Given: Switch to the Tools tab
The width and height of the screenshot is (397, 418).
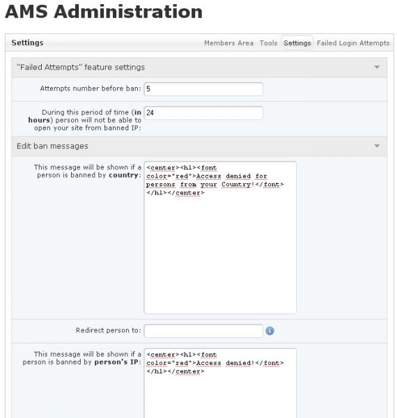Looking at the screenshot, I should click(x=268, y=43).
